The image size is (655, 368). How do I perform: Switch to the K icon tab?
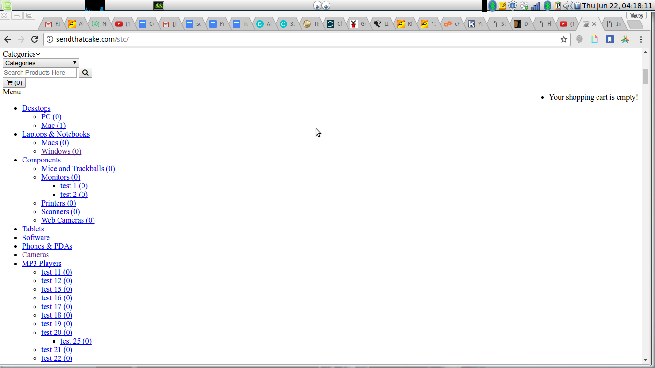click(x=475, y=23)
